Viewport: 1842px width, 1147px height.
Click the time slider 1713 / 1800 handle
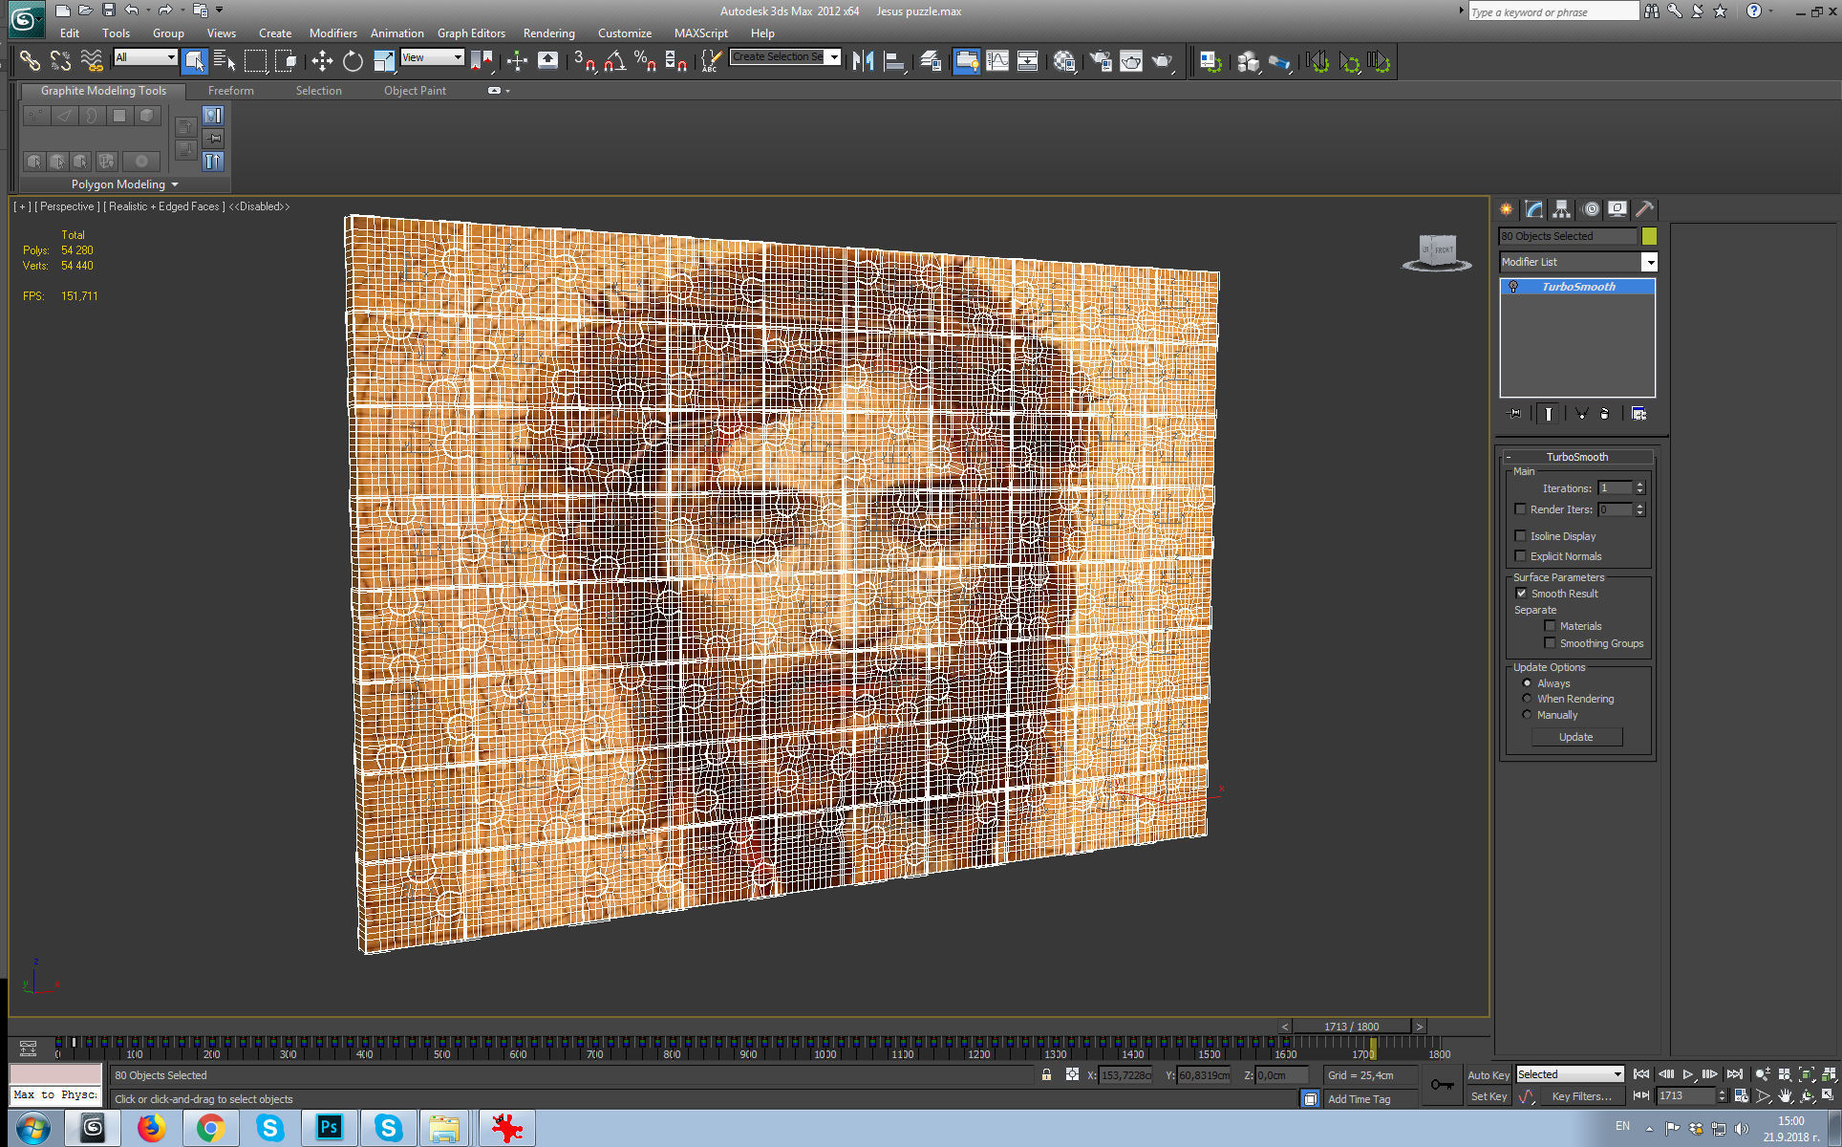click(1352, 1027)
